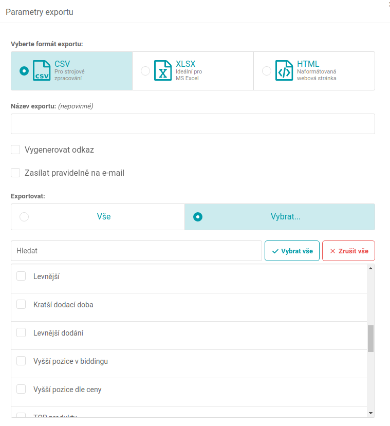Click the list scrollbar up arrow
Image resolution: width=390 pixels, height=426 pixels.
pos(370,268)
